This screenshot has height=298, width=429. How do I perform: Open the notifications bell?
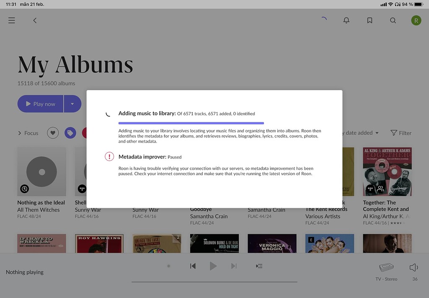pos(346,20)
